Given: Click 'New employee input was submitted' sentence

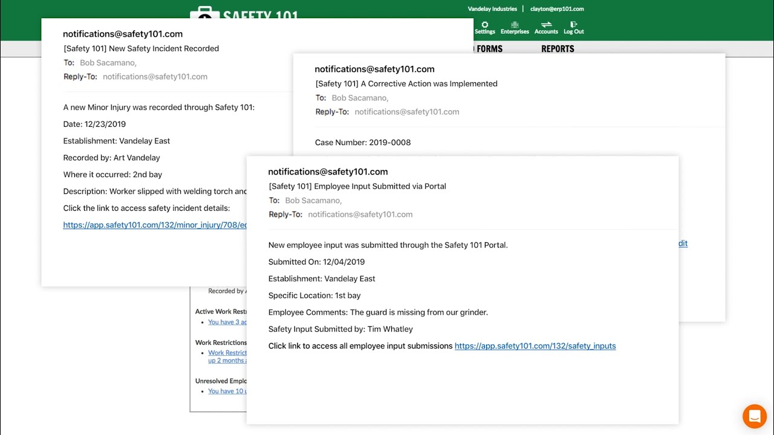Looking at the screenshot, I should coord(388,245).
